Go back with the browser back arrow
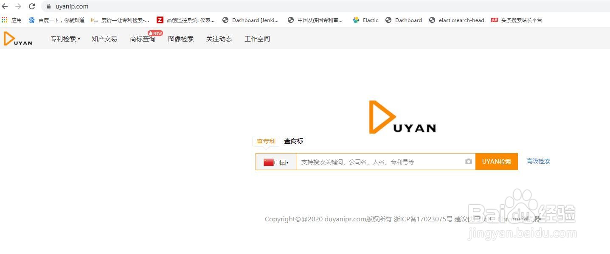Image resolution: width=610 pixels, height=254 pixels. pyautogui.click(x=5, y=6)
